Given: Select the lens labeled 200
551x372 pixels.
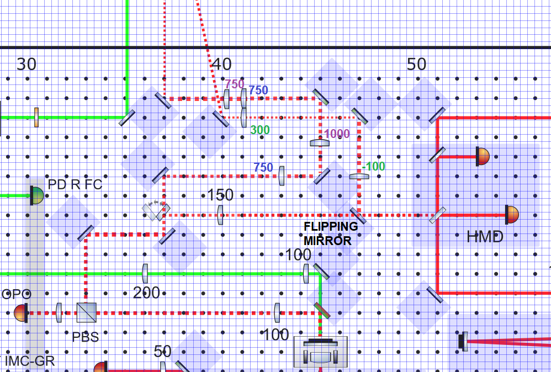Looking at the screenshot, I should (x=145, y=274).
